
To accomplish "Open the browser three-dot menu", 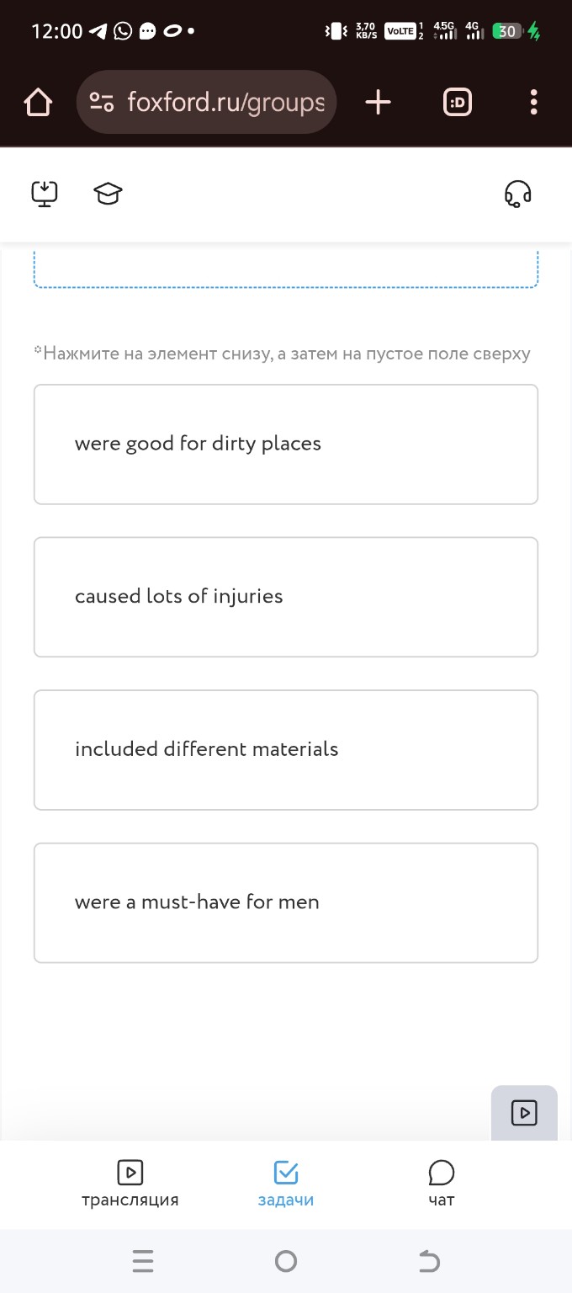I will tap(533, 103).
